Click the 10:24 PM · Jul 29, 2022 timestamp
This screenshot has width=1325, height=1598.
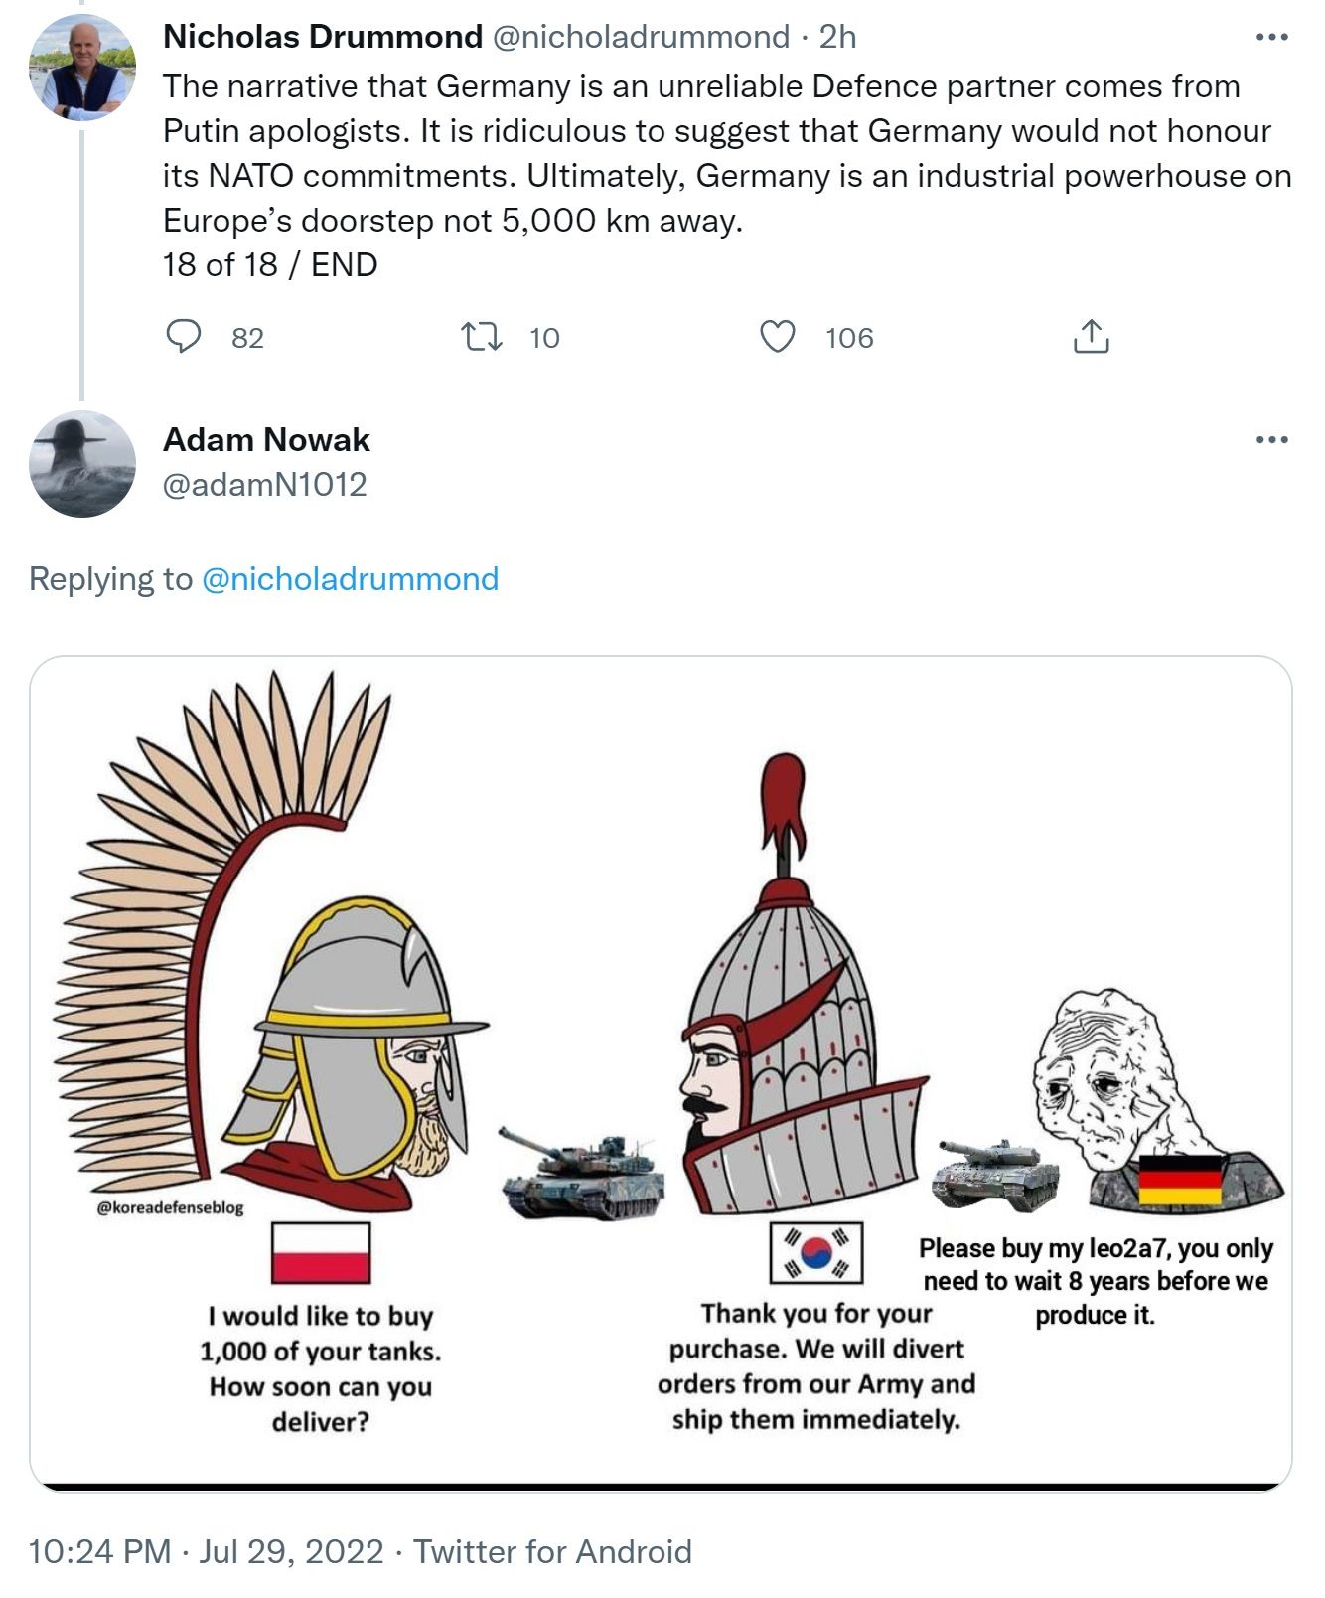point(206,1551)
